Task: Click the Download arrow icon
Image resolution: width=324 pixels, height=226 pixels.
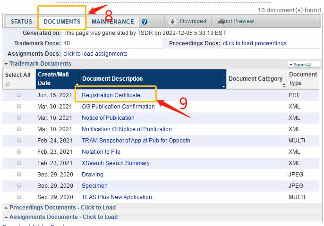Action: [172, 22]
